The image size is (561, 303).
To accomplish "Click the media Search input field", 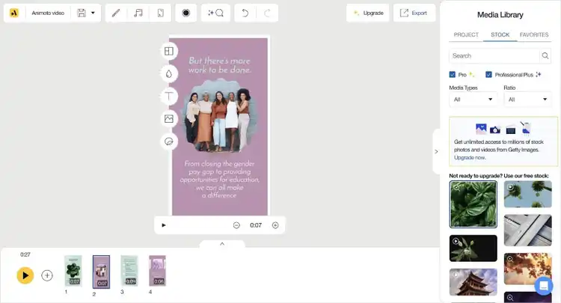I will tap(494, 56).
